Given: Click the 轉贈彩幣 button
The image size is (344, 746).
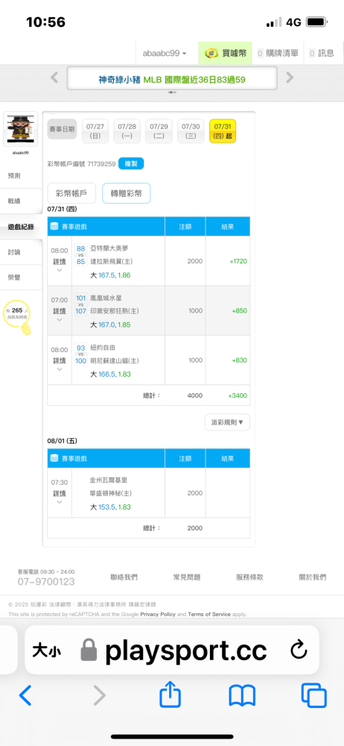Looking at the screenshot, I should 127,194.
